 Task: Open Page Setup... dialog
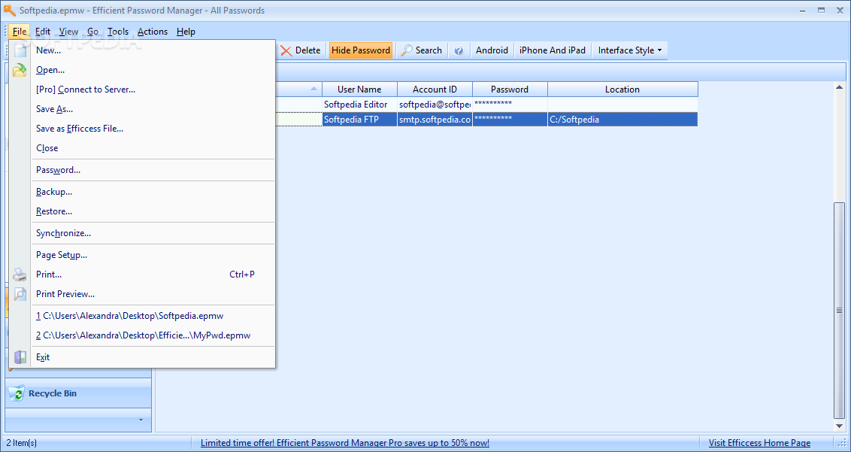[x=153, y=255]
